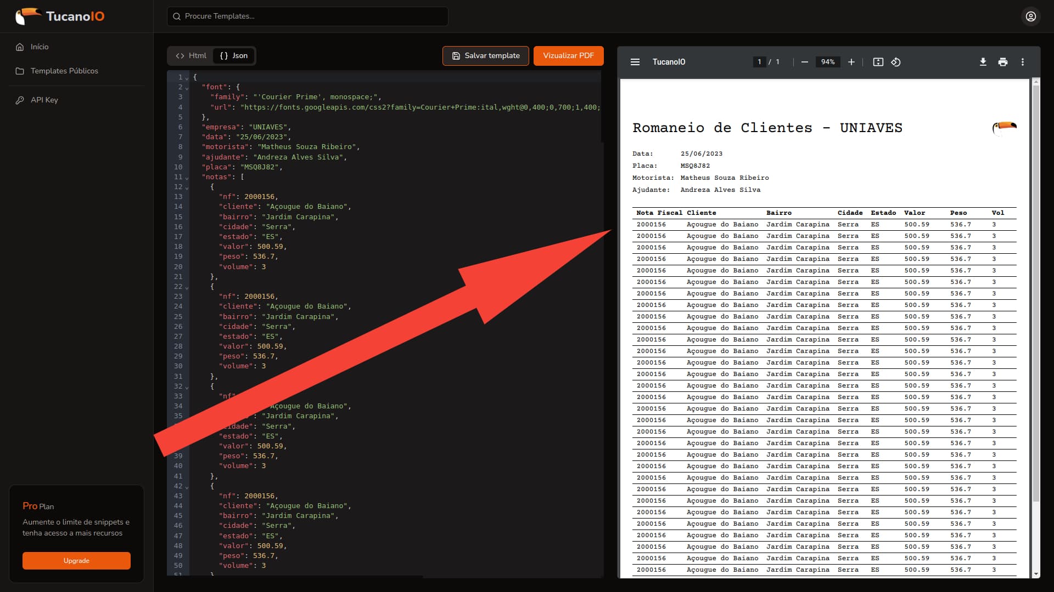This screenshot has height=592, width=1054.
Task: Click the Nota Fiscal column header in PDF
Action: coord(659,213)
